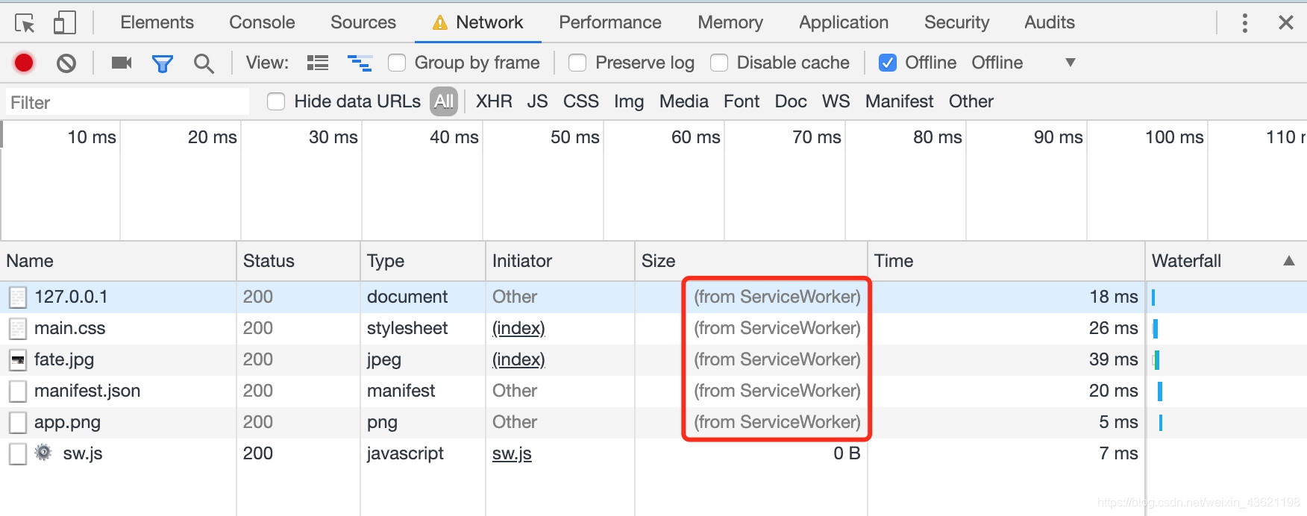Viewport: 1307px width, 516px height.
Task: Click the image thumbnail beside fate.jpg
Action: click(x=18, y=360)
